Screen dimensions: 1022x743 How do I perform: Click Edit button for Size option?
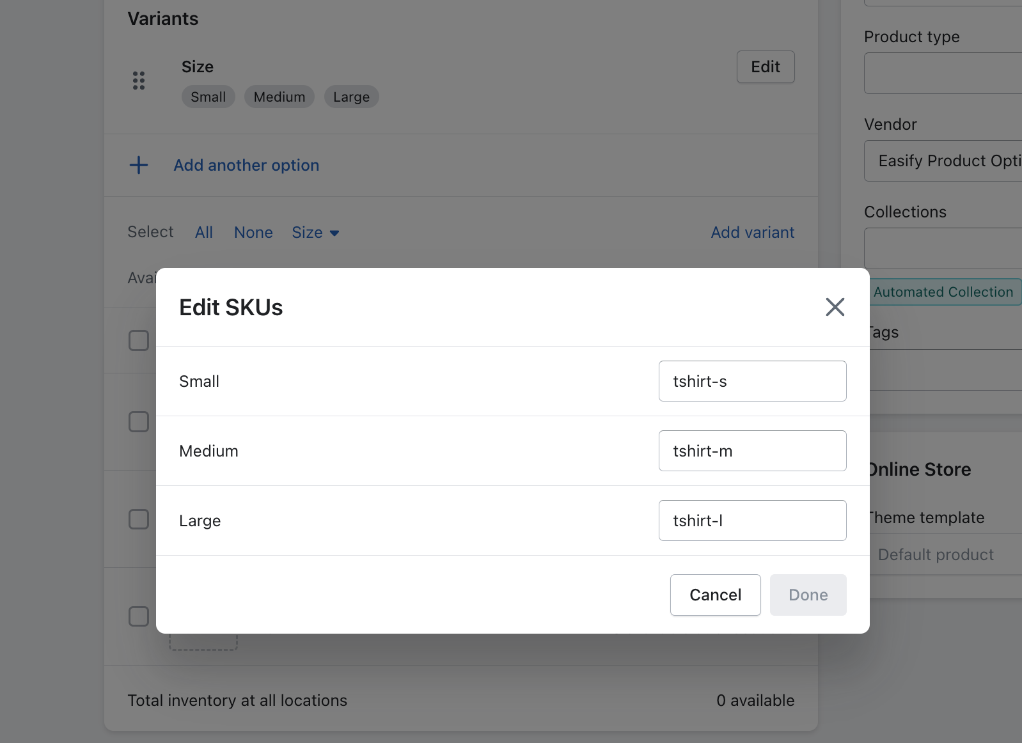(x=765, y=67)
